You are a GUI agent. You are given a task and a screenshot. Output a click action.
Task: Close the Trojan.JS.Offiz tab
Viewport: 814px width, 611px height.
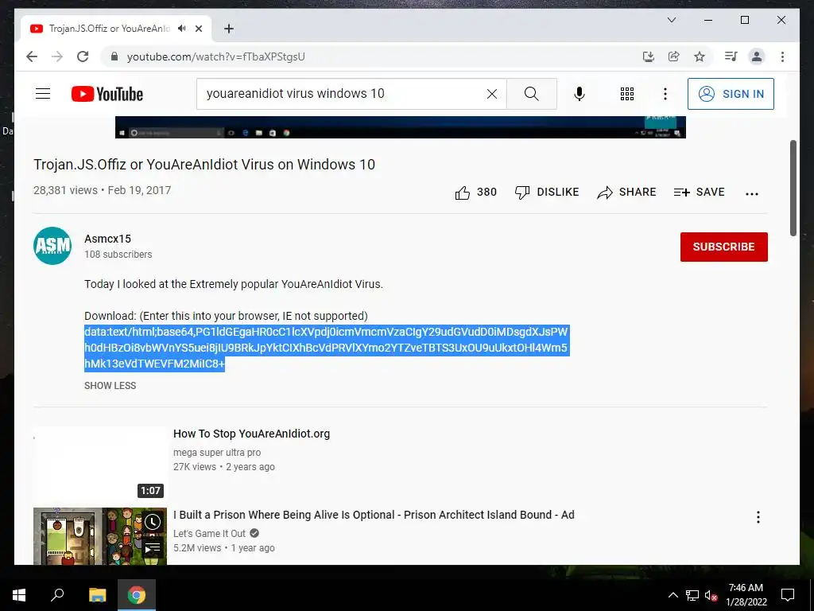pos(198,29)
